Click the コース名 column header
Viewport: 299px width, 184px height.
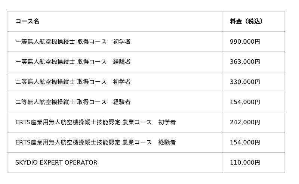pos(27,22)
